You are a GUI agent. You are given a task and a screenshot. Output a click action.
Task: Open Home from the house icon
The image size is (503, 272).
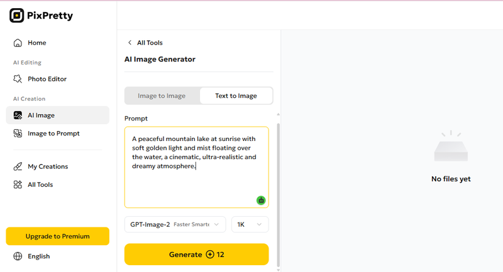pos(18,43)
